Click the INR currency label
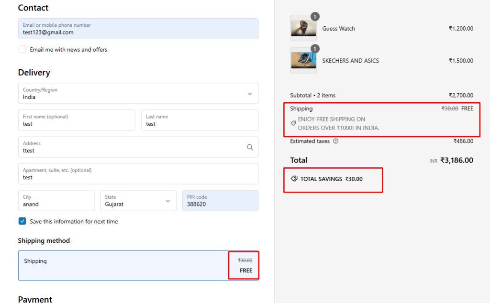The height and width of the screenshot is (303, 490). pos(433,161)
